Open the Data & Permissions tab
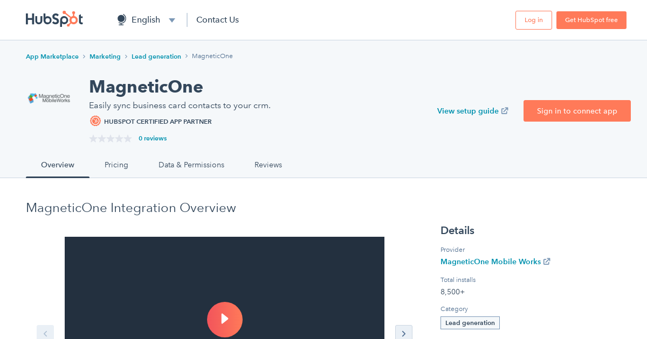The height and width of the screenshot is (339, 647). point(191,165)
